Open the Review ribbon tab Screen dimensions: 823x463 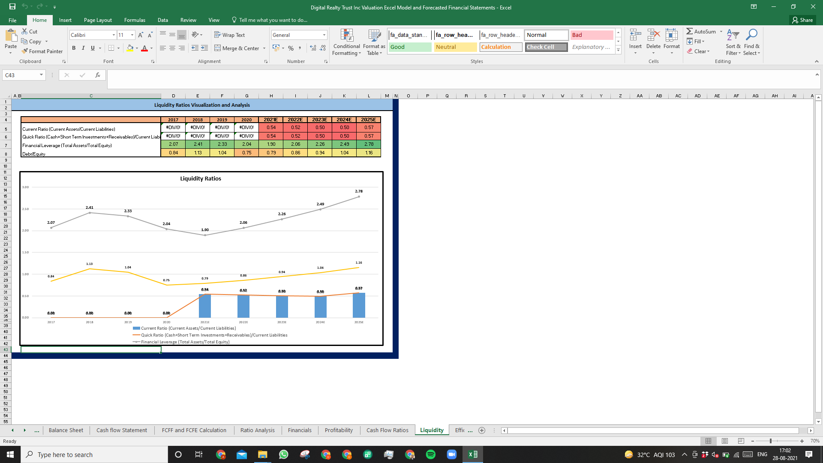pyautogui.click(x=188, y=20)
